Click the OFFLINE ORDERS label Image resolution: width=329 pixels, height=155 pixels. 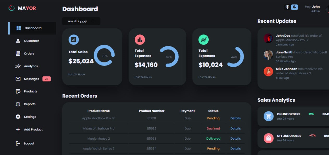289,136
